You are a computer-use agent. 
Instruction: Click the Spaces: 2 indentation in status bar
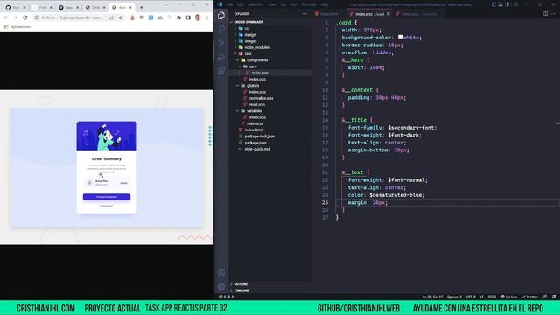pos(454,297)
